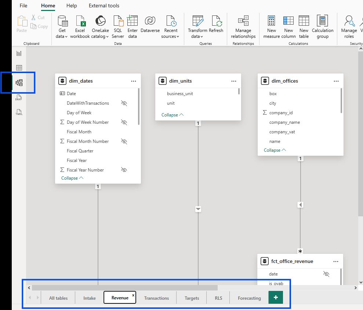Unhide the Fiscal Month Number column

point(124,141)
